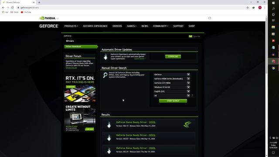Open the Gmail bookmark

coord(14,12)
